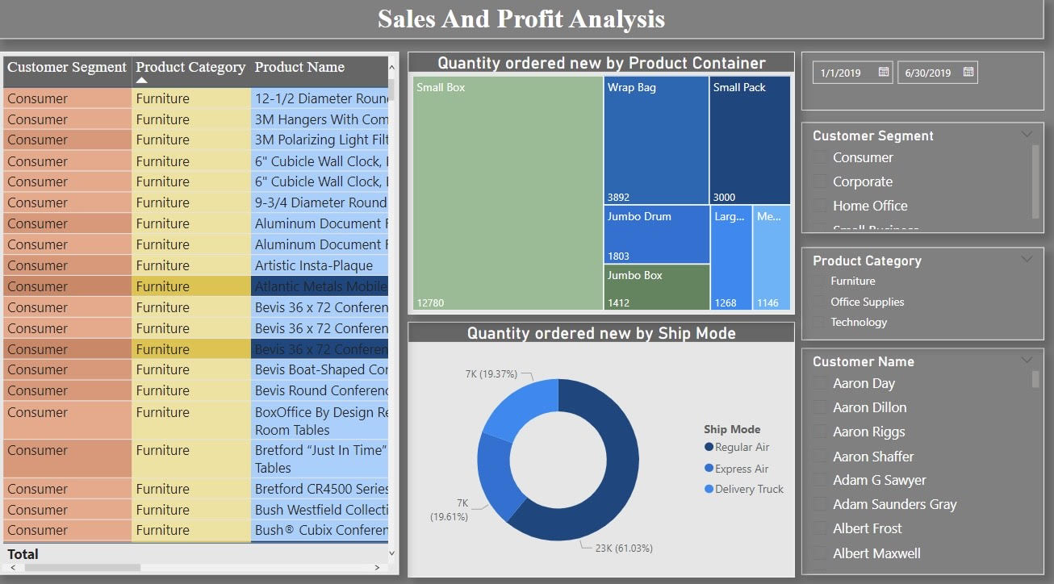Image resolution: width=1054 pixels, height=584 pixels.
Task: Click the 1/1/2019 date input field
Action: pos(839,72)
